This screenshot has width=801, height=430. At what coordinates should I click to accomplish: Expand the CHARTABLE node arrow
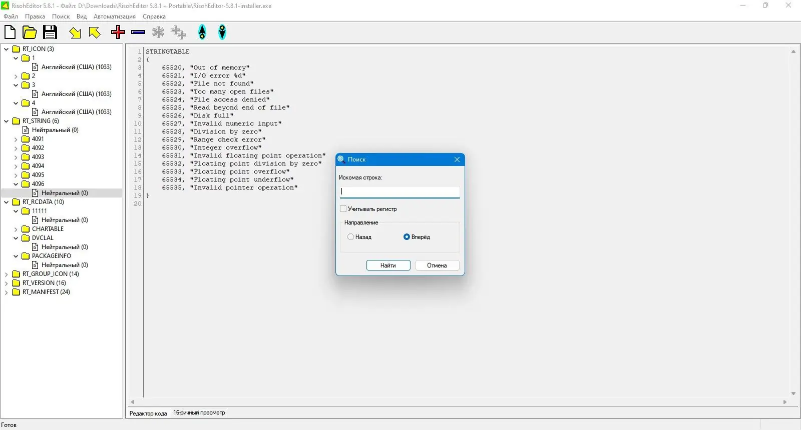click(x=16, y=229)
